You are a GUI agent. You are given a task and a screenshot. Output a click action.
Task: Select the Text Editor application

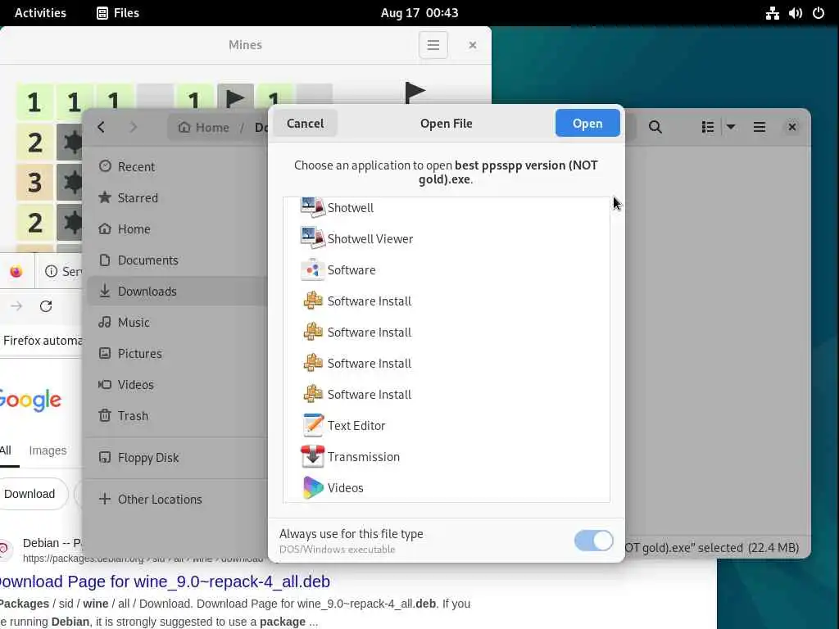click(x=447, y=425)
